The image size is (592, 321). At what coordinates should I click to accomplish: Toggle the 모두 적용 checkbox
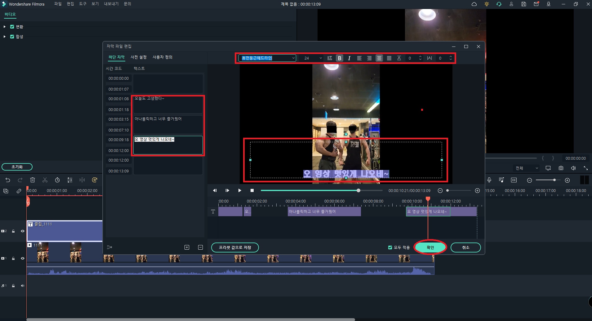click(390, 247)
